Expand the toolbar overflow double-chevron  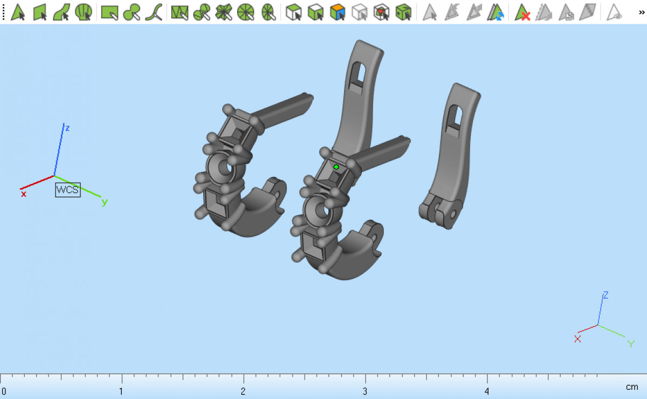[x=641, y=12]
